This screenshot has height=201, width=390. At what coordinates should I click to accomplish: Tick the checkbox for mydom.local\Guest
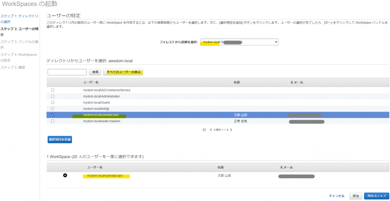pos(53,102)
